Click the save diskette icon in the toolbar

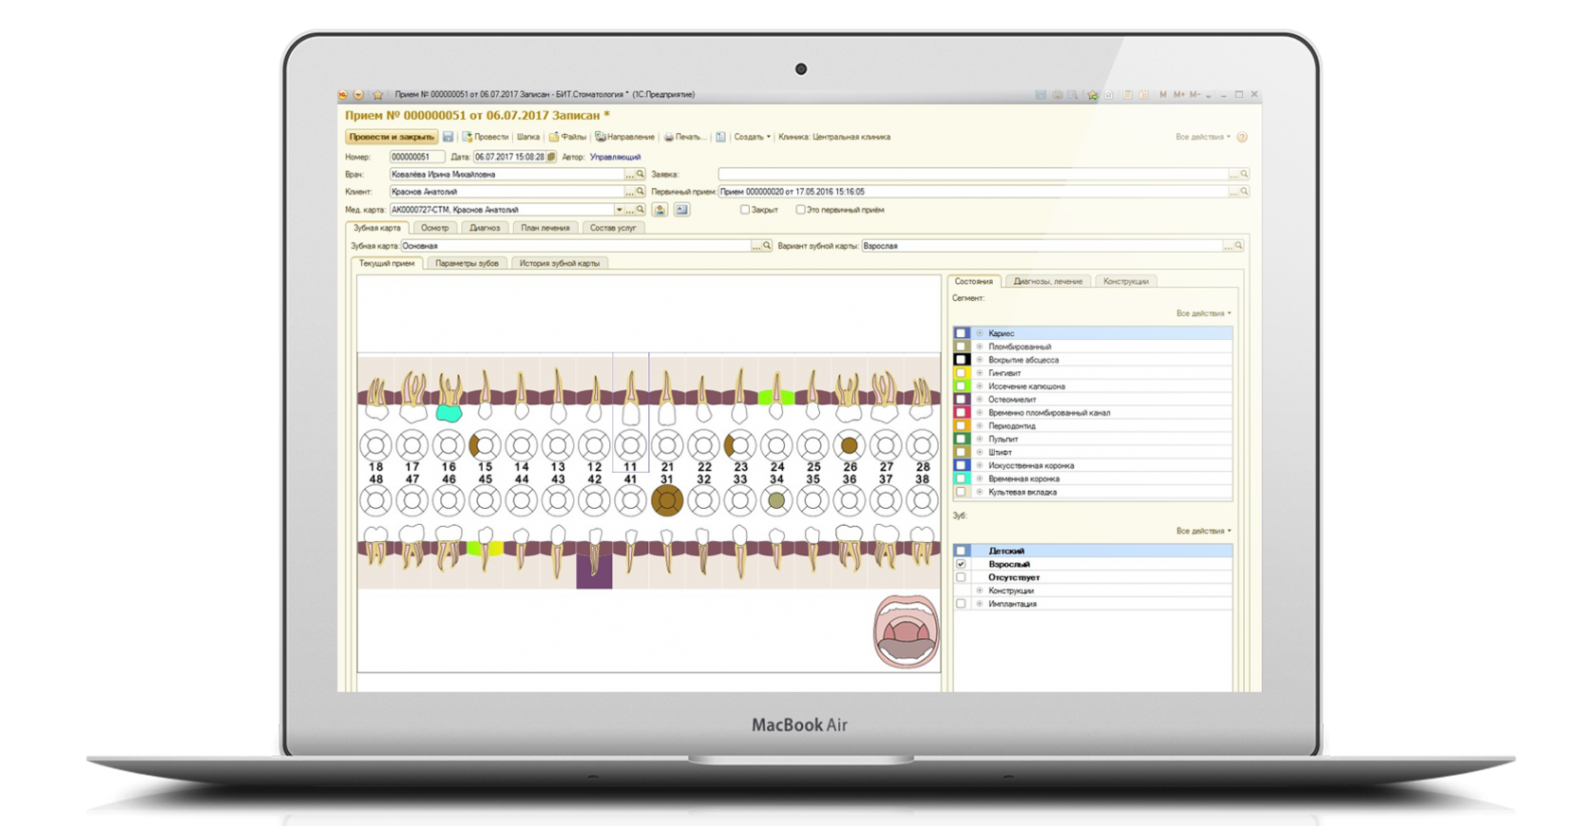click(x=449, y=137)
